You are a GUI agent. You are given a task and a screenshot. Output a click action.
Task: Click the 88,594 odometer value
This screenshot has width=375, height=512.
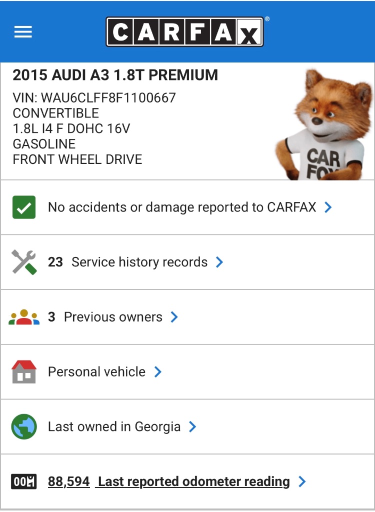pyautogui.click(x=68, y=481)
